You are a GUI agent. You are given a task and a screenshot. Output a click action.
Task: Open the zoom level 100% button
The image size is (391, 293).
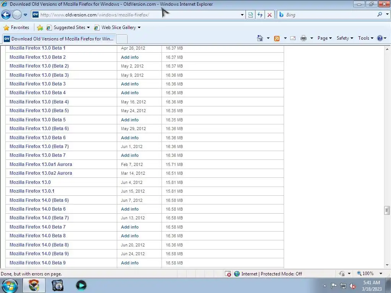pyautogui.click(x=365, y=274)
